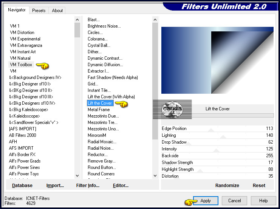Screen dimensions: 280x209
Task: Choose the Extractor I... filter
Action: 98,71
